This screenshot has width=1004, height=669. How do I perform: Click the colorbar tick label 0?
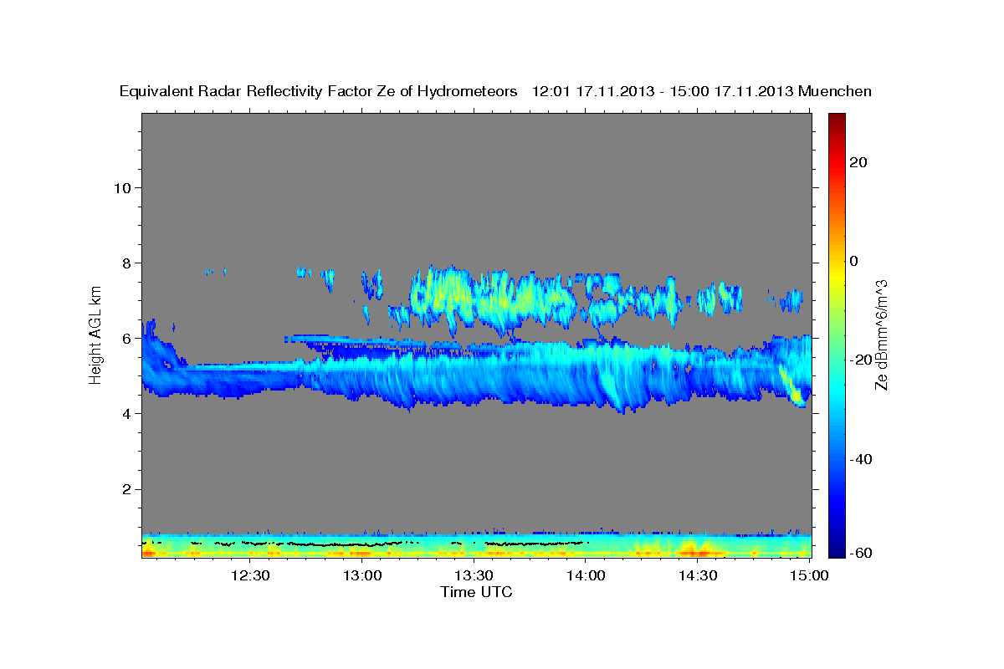856,261
